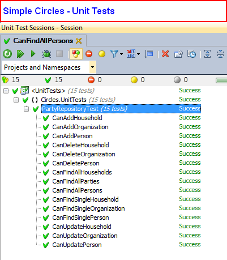Click the grey Stop execution square

59,54
